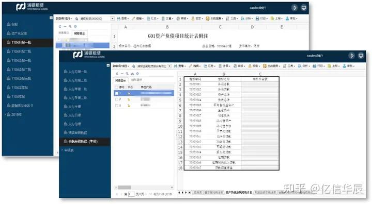372x204 pixels.
Task: Open 编辑 edit menu in front window
Action: click(195, 66)
